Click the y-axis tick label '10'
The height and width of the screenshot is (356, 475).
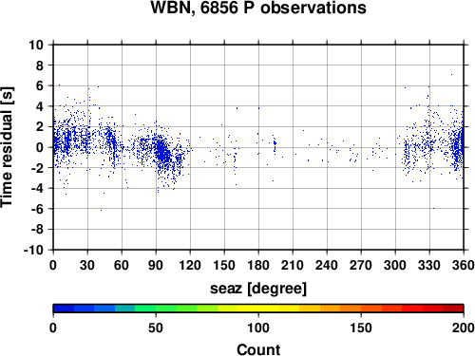pyautogui.click(x=36, y=45)
